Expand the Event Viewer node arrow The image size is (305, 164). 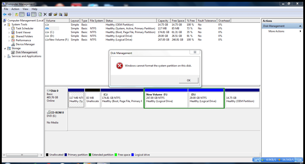9,33
